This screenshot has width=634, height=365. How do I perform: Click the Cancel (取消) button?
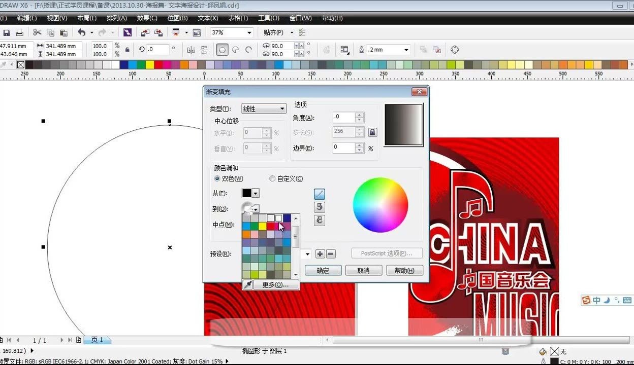pyautogui.click(x=364, y=271)
